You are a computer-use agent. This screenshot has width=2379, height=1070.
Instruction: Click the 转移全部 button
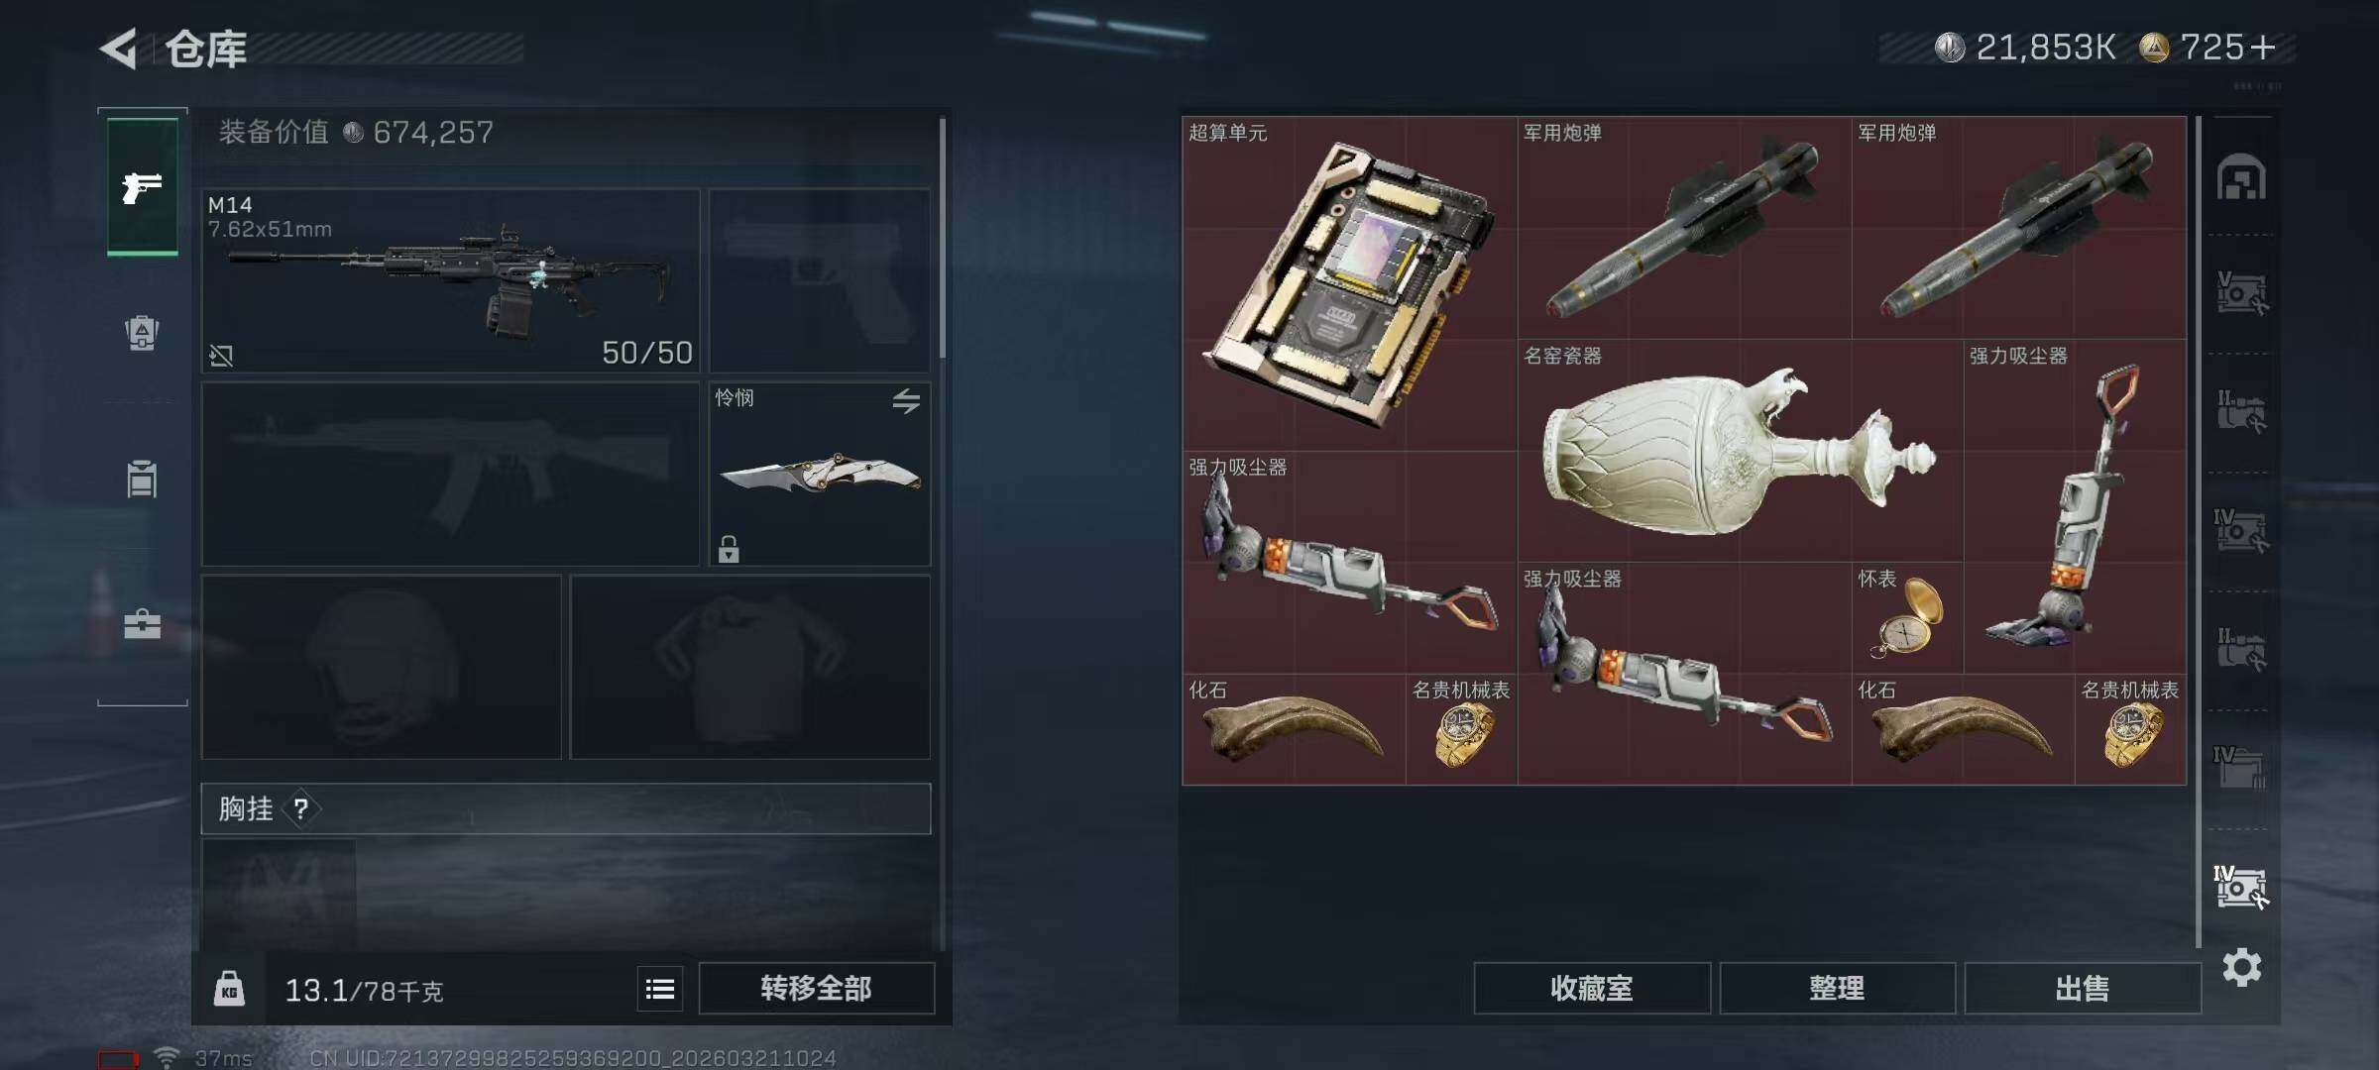coord(816,989)
